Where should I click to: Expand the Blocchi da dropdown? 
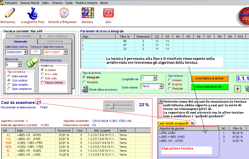(x=19, y=65)
